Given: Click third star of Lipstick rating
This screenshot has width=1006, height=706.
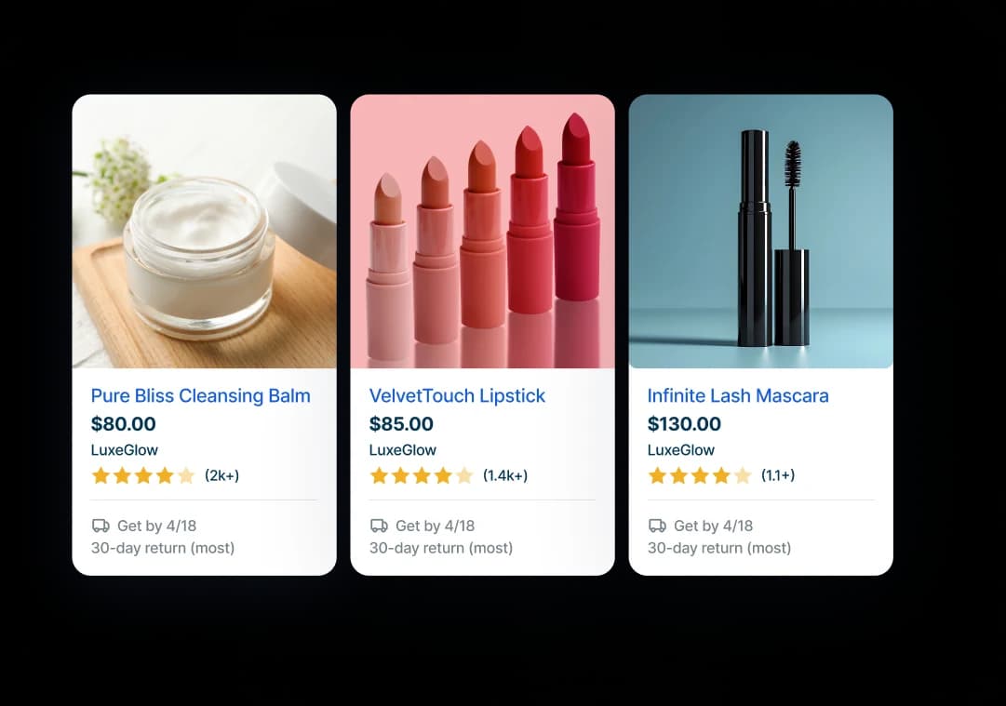Looking at the screenshot, I should [x=422, y=475].
